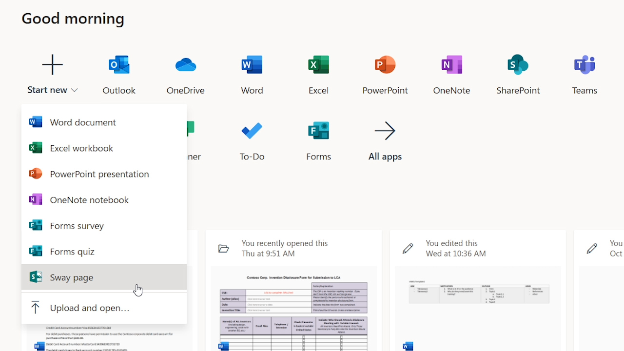Click the Forms icon beside Forms quiz
This screenshot has height=351, width=624.
click(36, 251)
